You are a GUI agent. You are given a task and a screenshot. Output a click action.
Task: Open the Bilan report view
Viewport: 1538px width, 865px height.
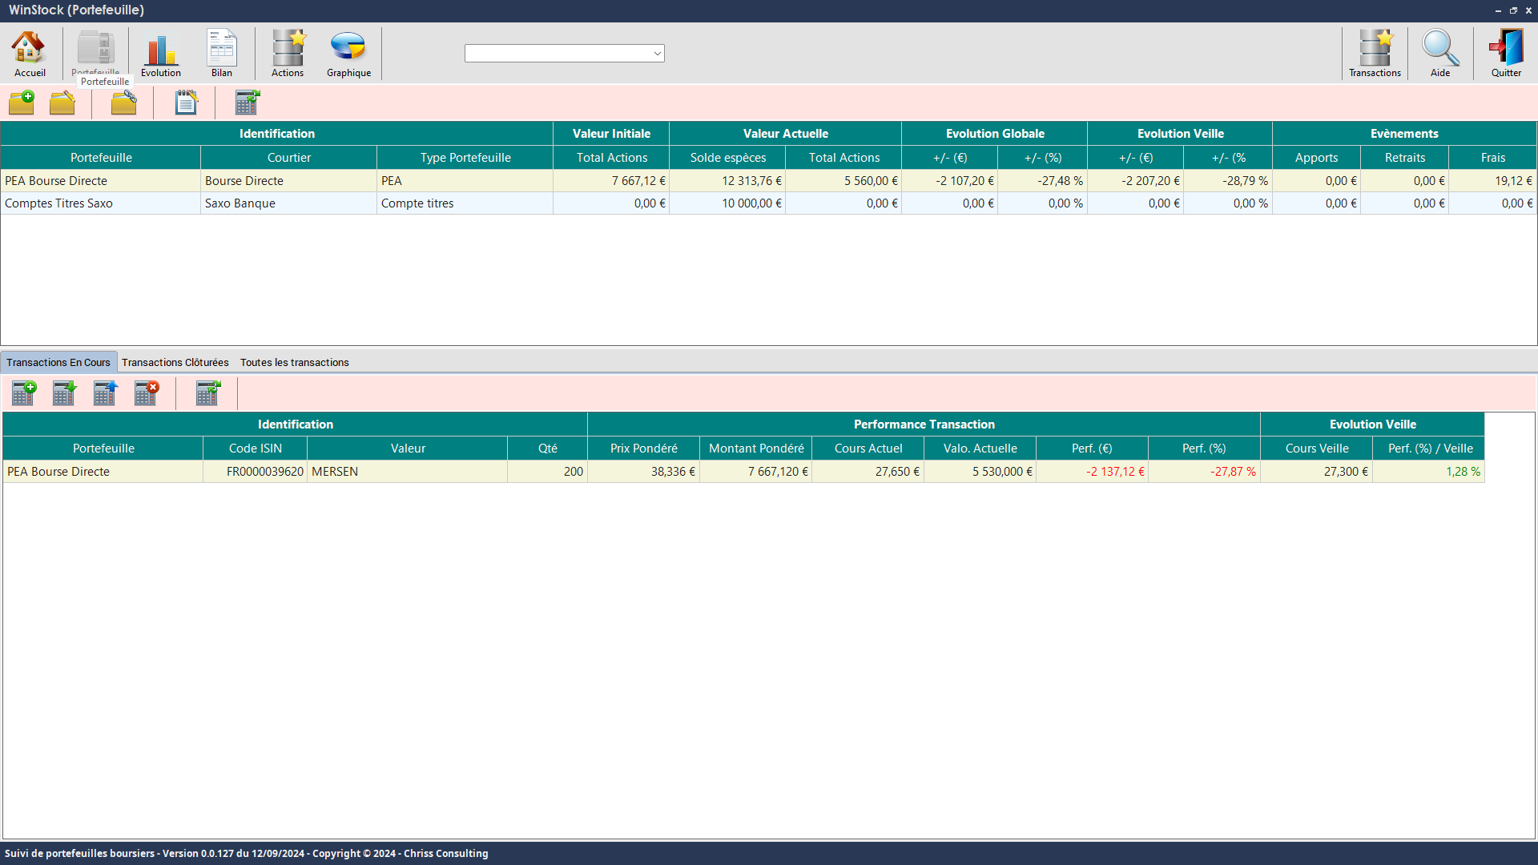pos(222,54)
